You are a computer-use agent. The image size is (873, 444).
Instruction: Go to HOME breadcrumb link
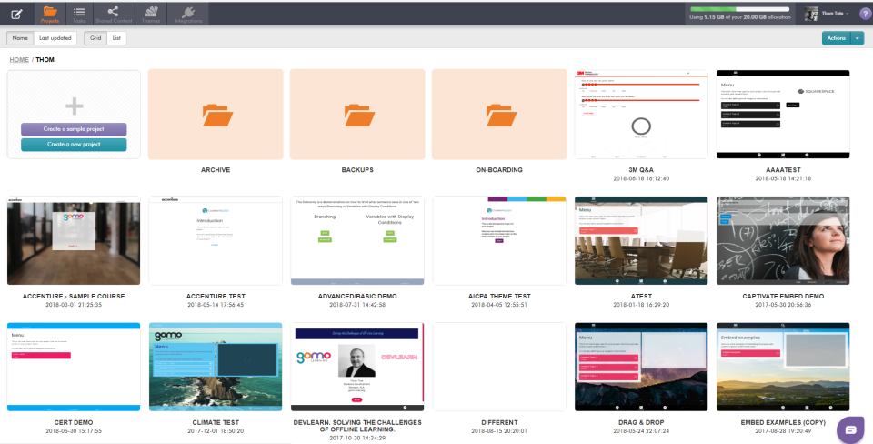tap(19, 60)
